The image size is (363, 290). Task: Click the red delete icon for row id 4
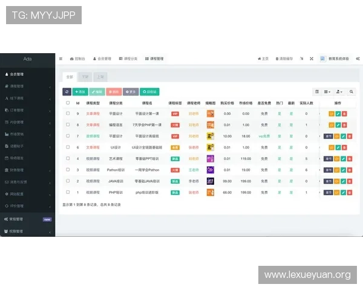[350, 159]
